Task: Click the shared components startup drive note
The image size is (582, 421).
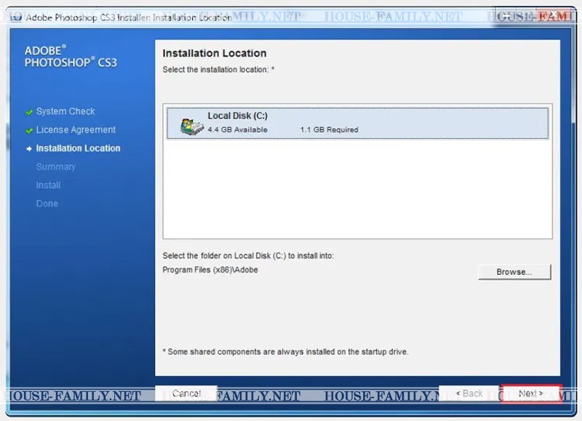Action: (x=285, y=352)
